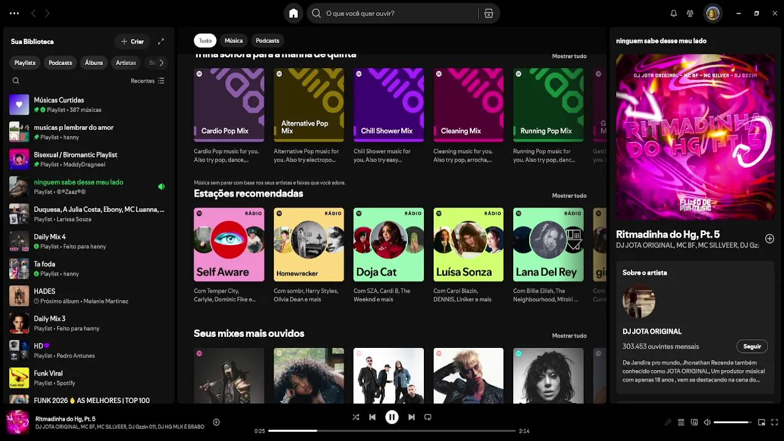This screenshot has width=784, height=441.
Task: Open the Seus mixes mais ouvidos heading
Action: (249, 334)
